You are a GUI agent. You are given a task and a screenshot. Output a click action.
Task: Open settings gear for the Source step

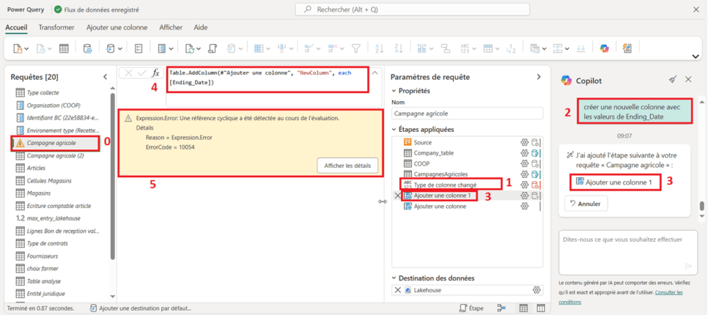[x=524, y=142]
